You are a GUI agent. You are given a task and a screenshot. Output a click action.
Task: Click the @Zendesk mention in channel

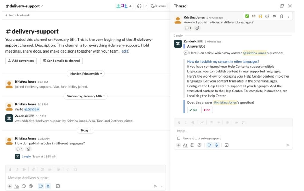(x=32, y=109)
